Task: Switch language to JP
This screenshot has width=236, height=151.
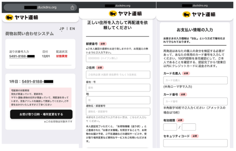Action: click(x=62, y=29)
